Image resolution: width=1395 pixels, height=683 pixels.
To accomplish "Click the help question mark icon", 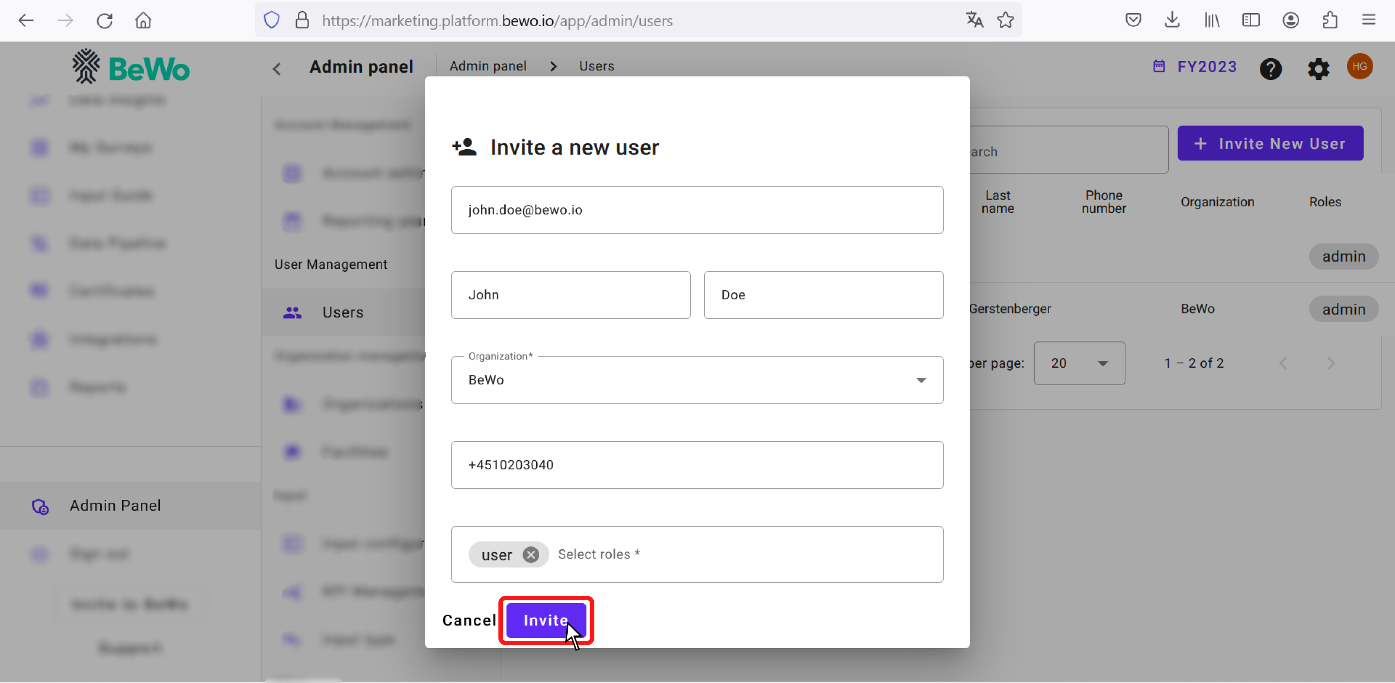I will 1272,68.
